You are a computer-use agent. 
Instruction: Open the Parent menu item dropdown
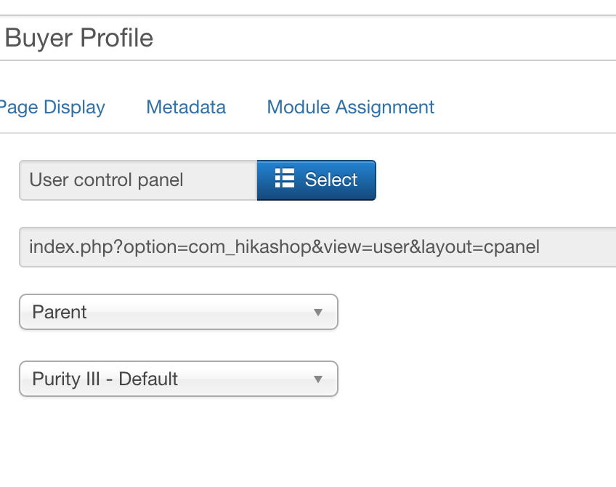click(178, 313)
